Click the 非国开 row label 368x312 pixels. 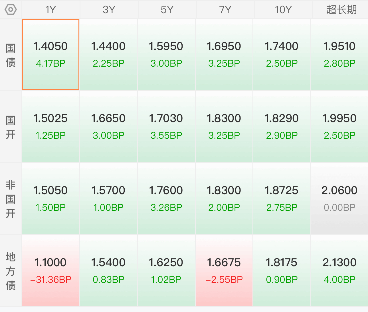(x=11, y=199)
